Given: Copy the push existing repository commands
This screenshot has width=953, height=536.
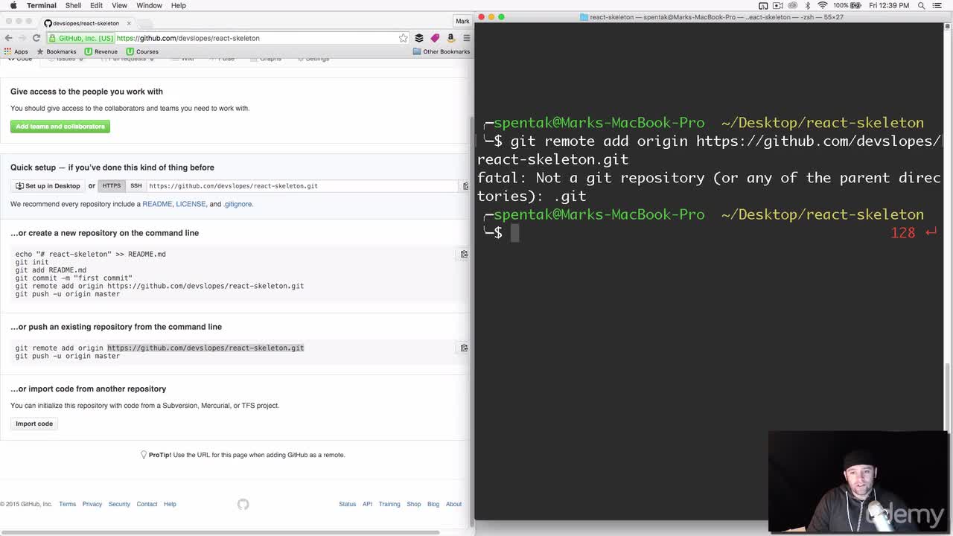Looking at the screenshot, I should point(464,348).
